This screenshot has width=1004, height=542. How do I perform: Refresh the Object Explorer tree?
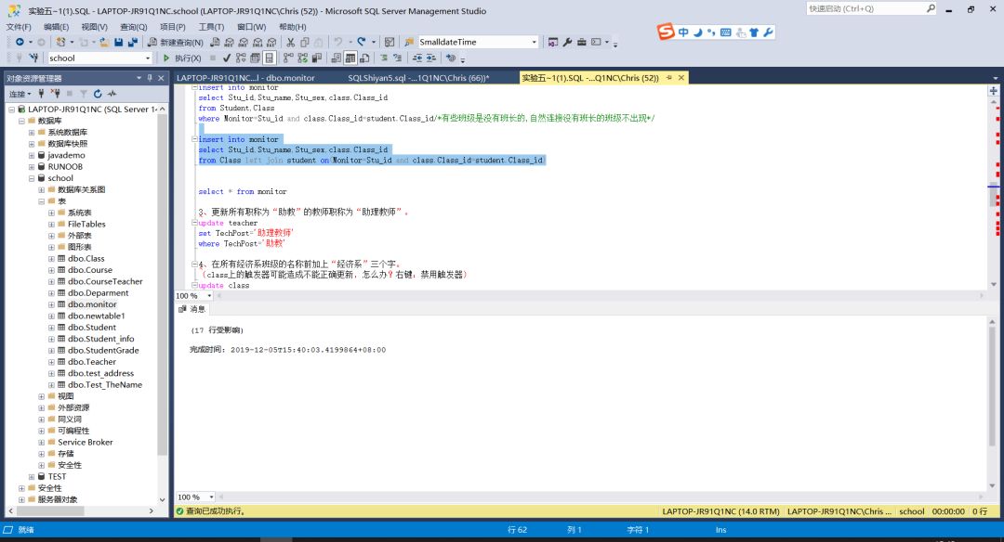(x=98, y=93)
